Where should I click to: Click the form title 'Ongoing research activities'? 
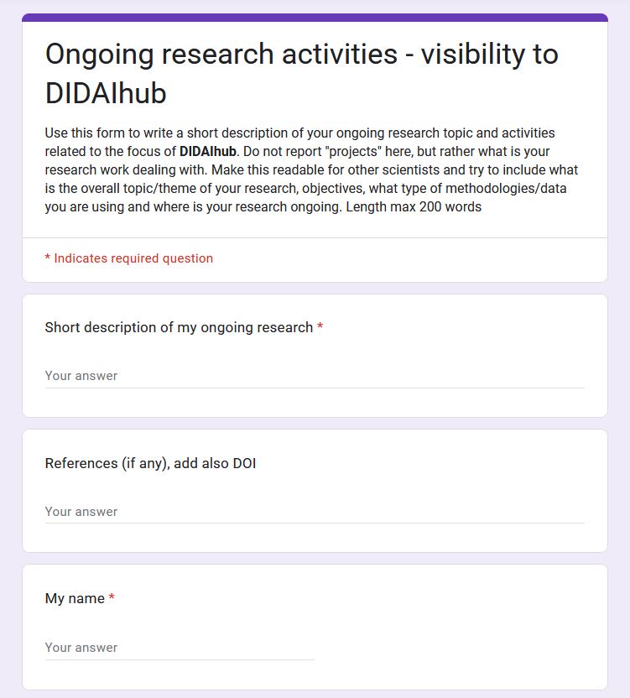click(x=221, y=55)
